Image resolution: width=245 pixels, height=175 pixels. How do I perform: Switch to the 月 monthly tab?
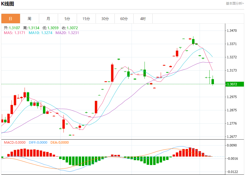point(48,19)
